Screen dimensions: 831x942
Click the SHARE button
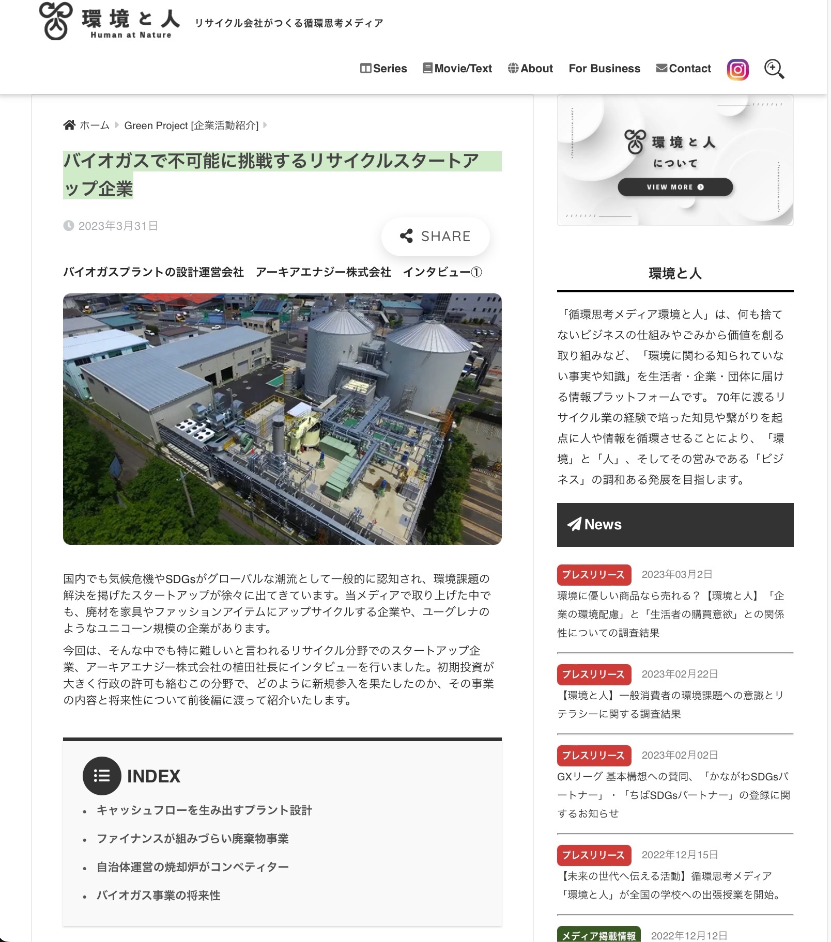(435, 236)
